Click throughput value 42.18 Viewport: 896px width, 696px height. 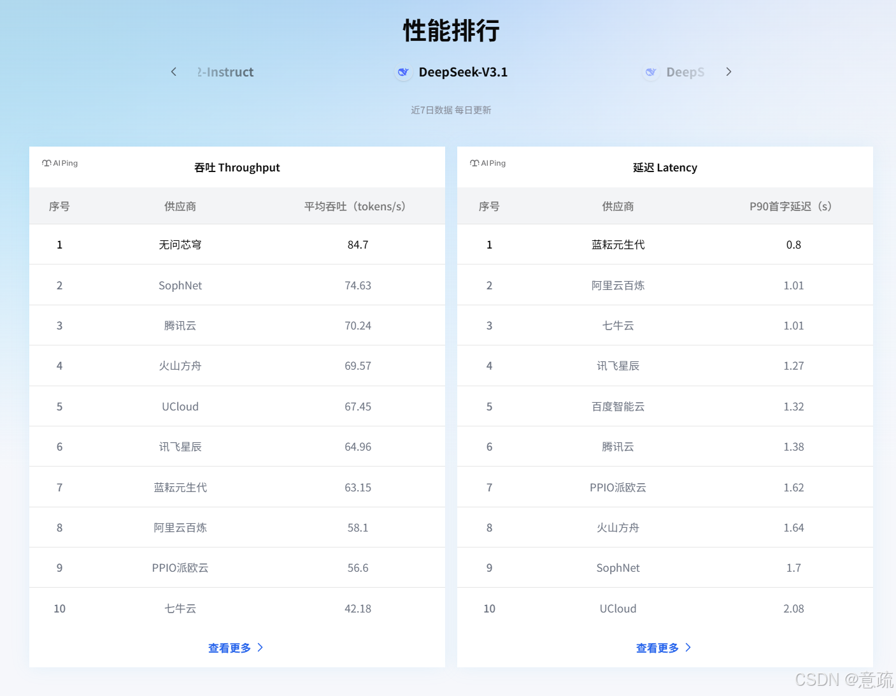click(358, 609)
